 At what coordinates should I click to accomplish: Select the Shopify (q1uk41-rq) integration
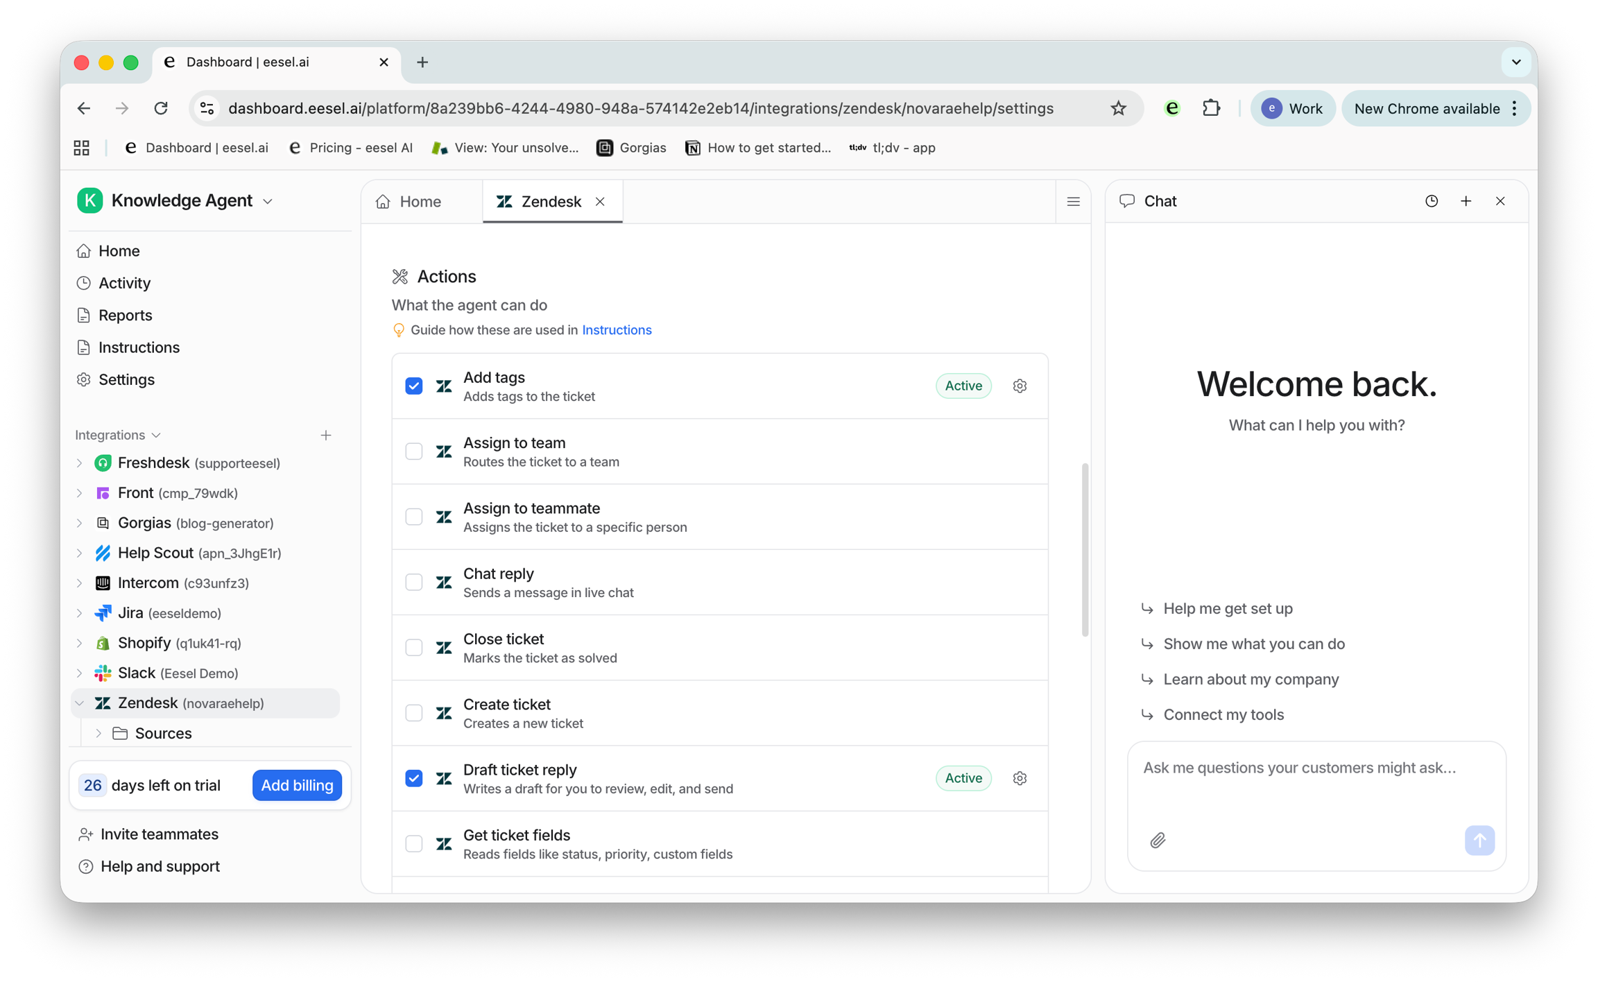(179, 643)
